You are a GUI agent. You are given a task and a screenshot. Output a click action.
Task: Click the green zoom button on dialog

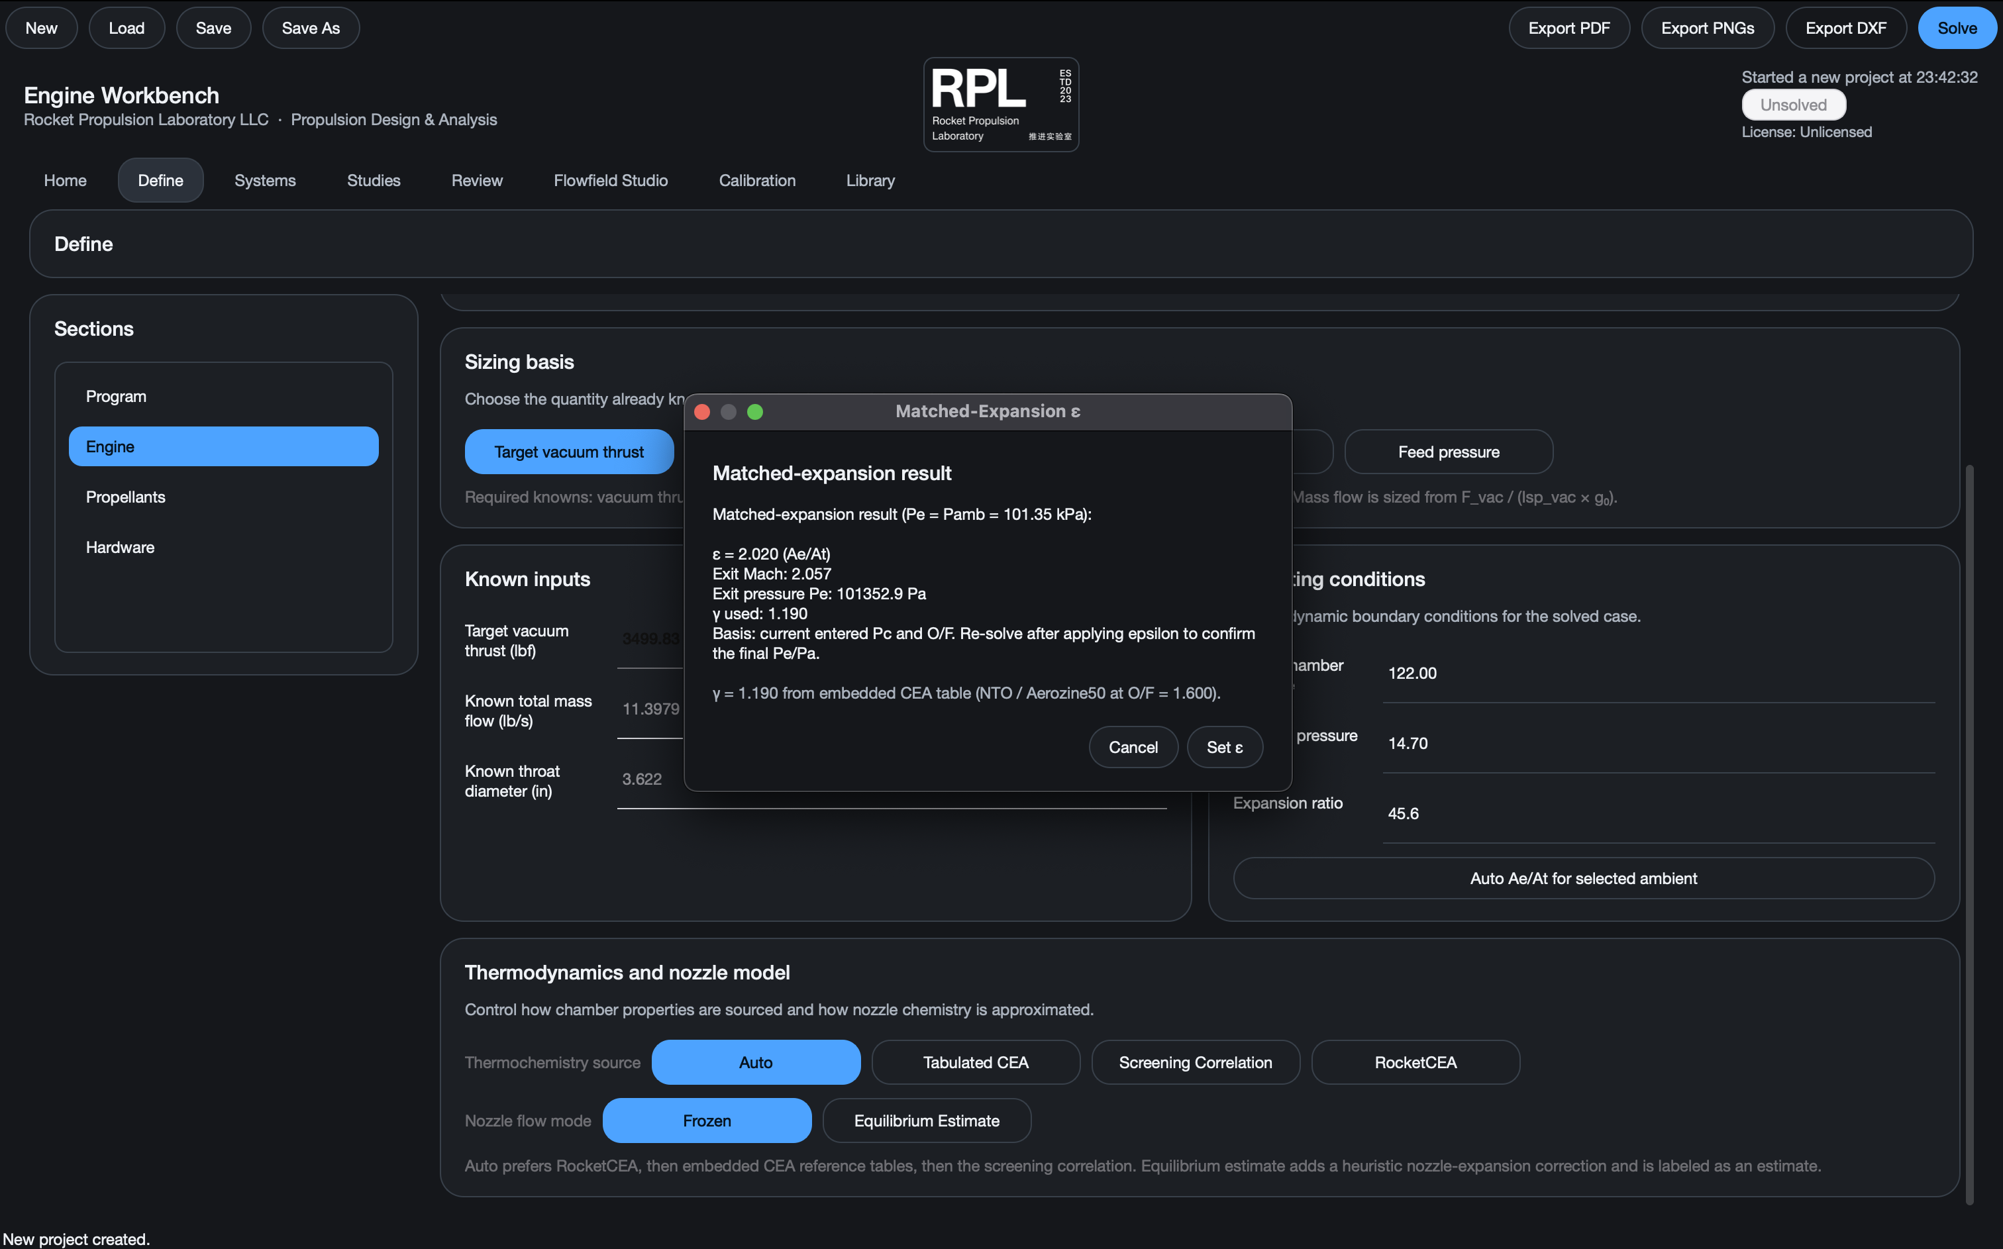click(755, 411)
